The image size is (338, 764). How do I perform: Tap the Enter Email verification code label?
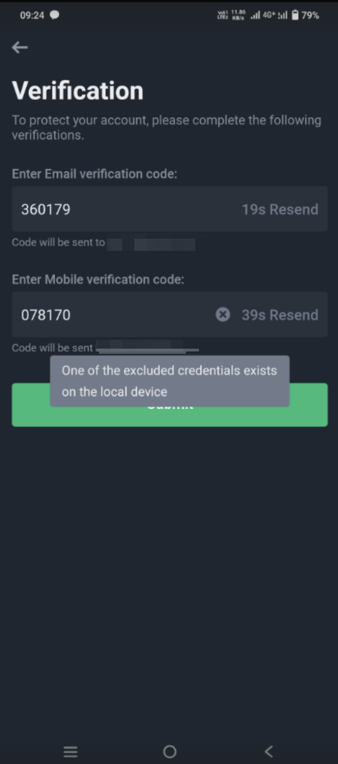pos(95,174)
